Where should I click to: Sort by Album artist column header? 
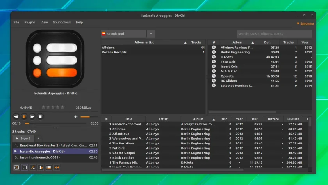[144, 42]
